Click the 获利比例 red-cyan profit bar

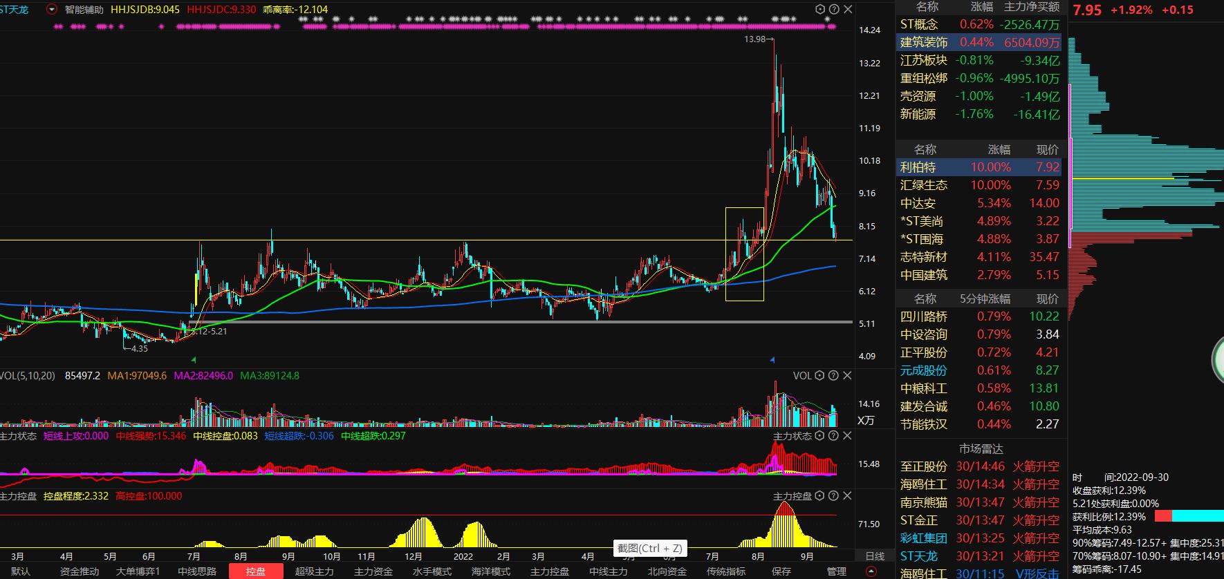[1188, 516]
